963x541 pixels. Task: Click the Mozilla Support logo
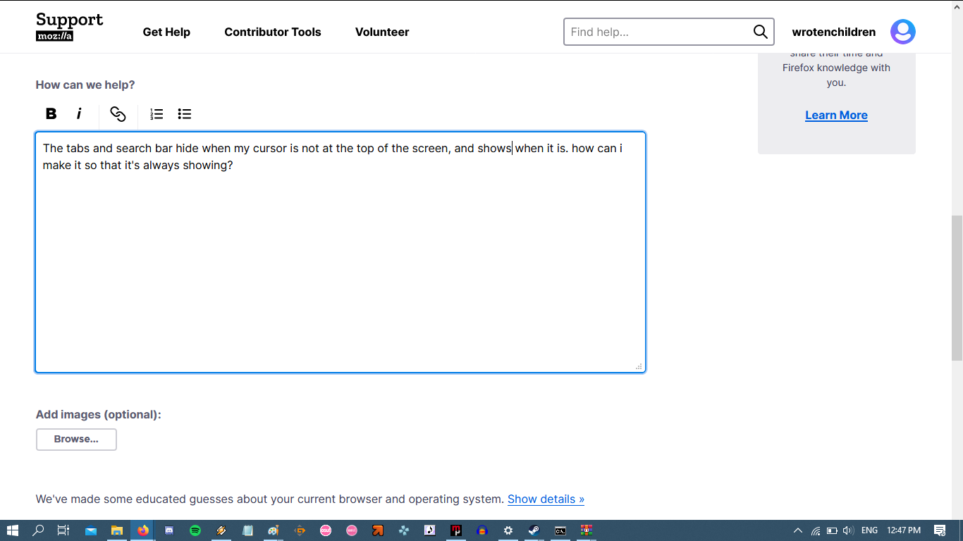tap(68, 26)
